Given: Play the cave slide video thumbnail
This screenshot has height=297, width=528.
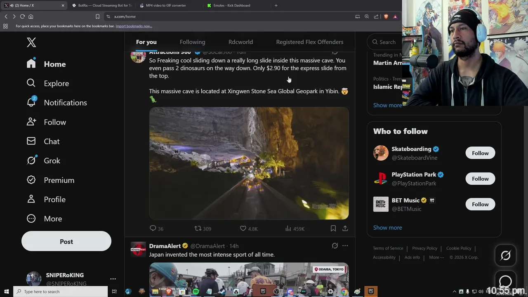Looking at the screenshot, I should tap(249, 163).
